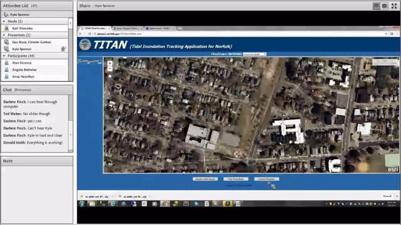Click the host icon next to Karl Vilacoba
401x225 pixels.
(7, 28)
